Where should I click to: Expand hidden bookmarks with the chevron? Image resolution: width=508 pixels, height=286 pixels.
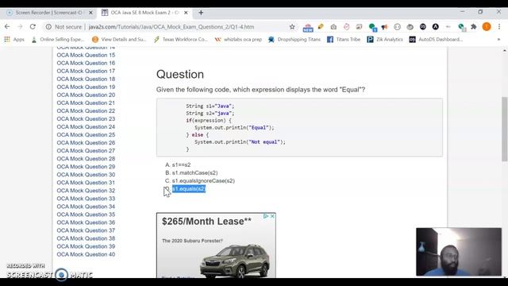tap(498, 39)
